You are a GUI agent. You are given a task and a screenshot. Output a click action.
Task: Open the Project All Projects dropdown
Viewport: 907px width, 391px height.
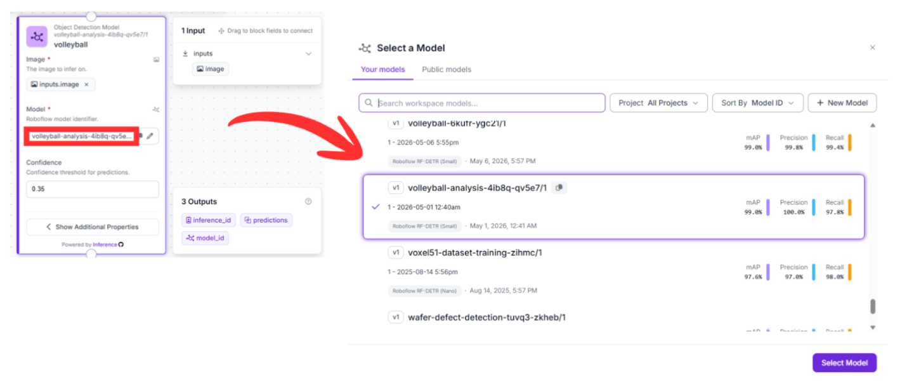[659, 103]
